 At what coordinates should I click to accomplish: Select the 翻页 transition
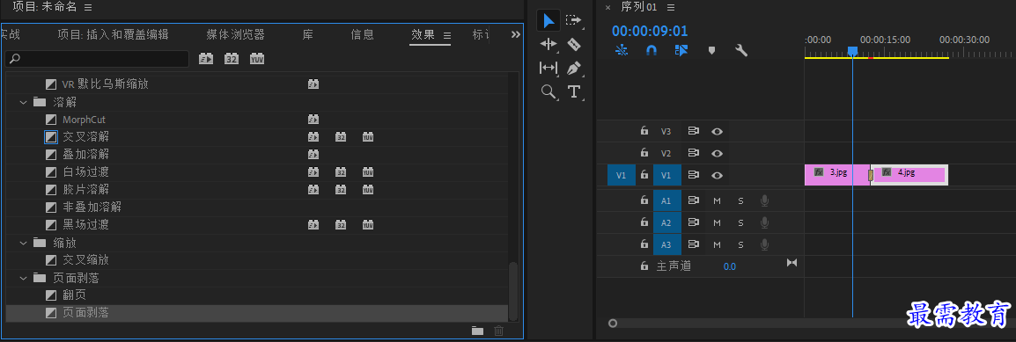(x=74, y=295)
